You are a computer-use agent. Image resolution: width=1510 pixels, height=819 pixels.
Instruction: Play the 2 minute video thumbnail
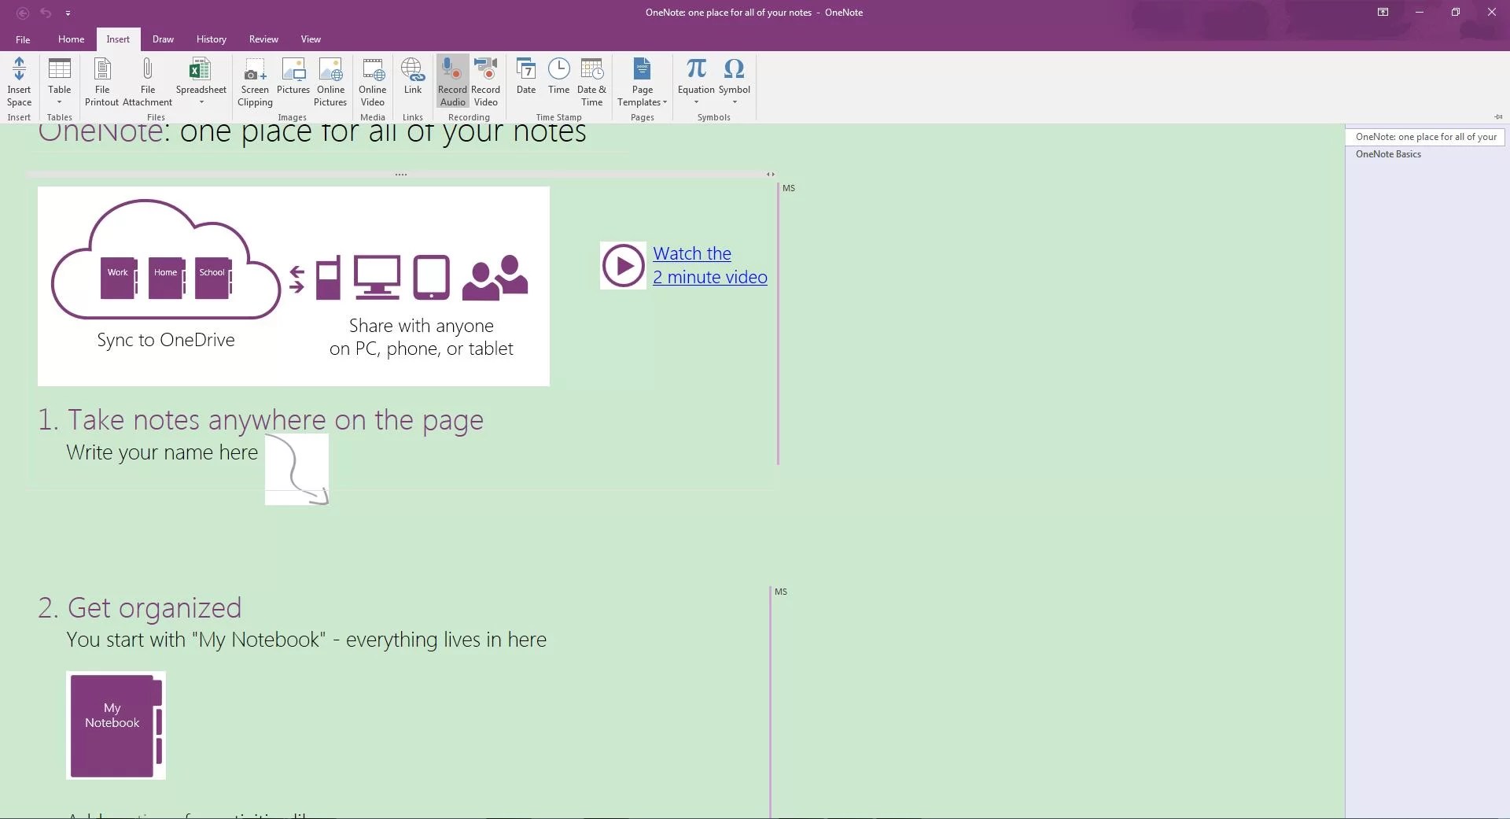tap(623, 265)
